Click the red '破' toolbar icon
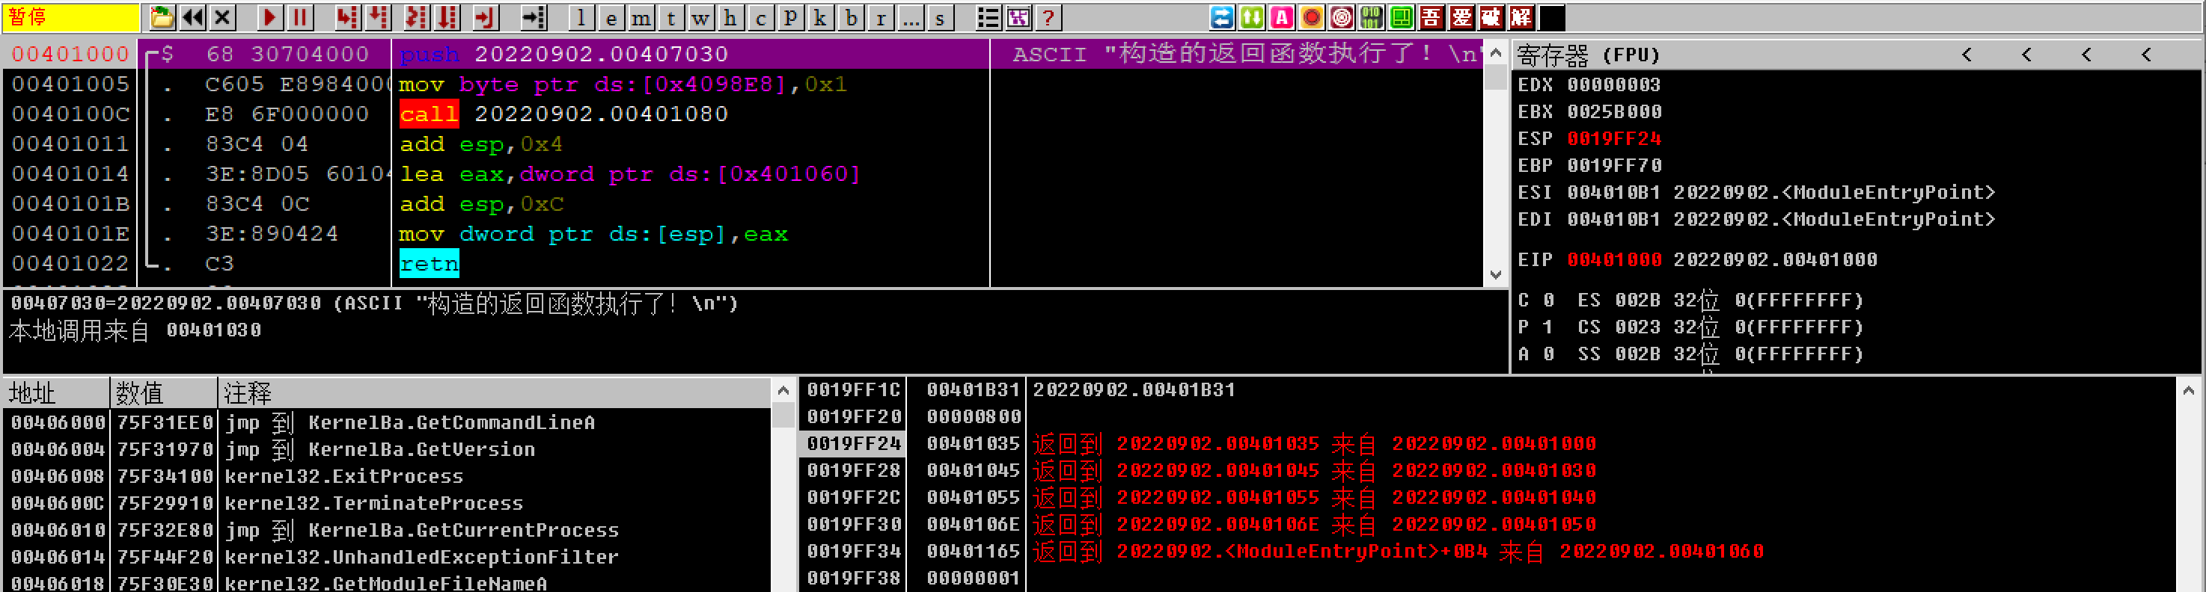2206x592 pixels. [x=1492, y=17]
